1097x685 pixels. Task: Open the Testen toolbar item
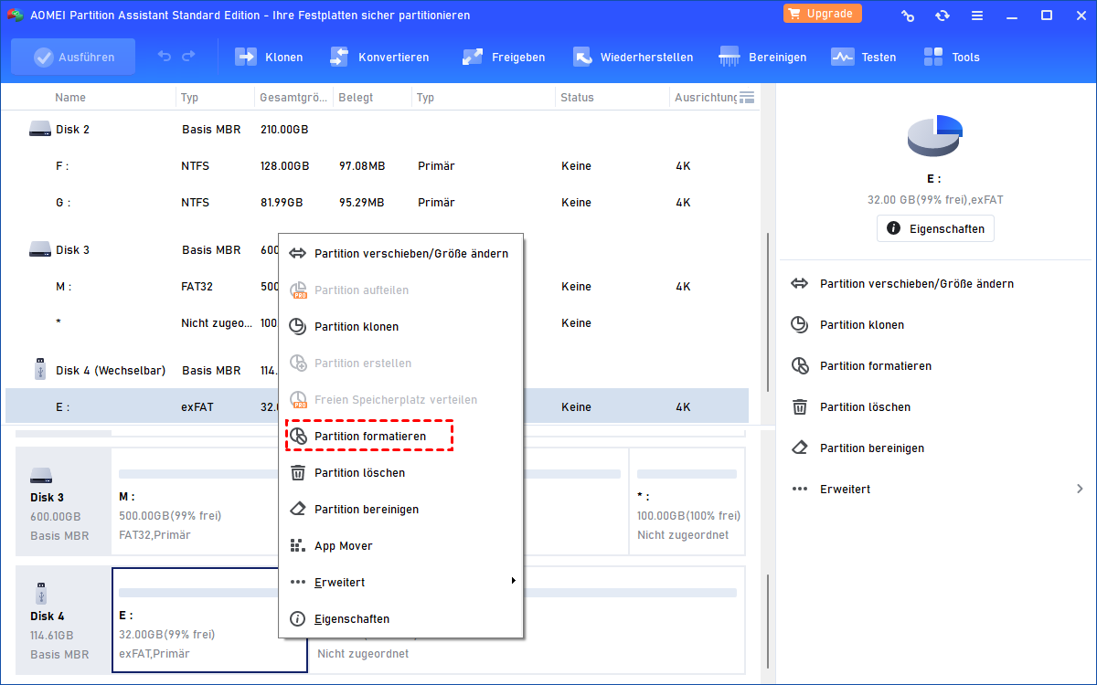tap(863, 57)
